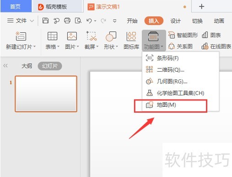
Task: Collapse the 功能图 dropdown label
Action: point(154,47)
